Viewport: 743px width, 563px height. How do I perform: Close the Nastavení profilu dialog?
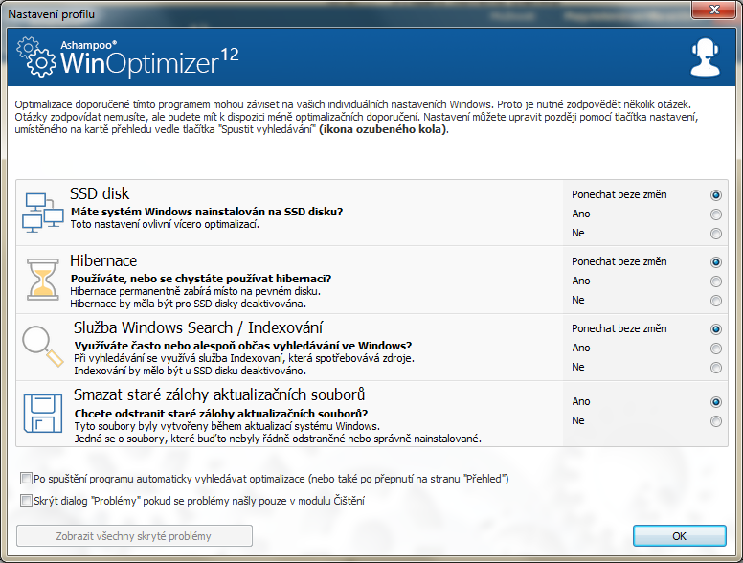tap(714, 10)
